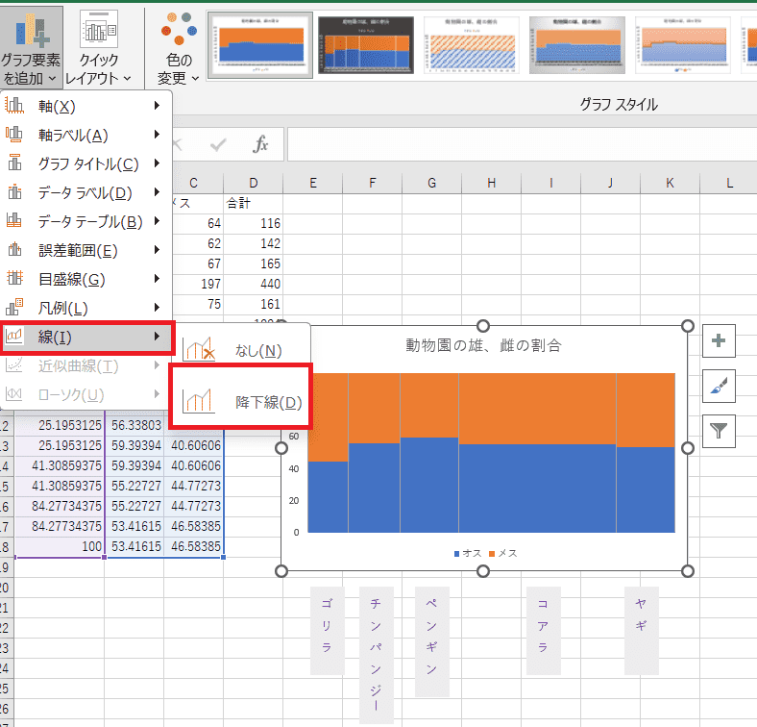Select the chart title 動物園の雄、雌の割合

pyautogui.click(x=483, y=345)
